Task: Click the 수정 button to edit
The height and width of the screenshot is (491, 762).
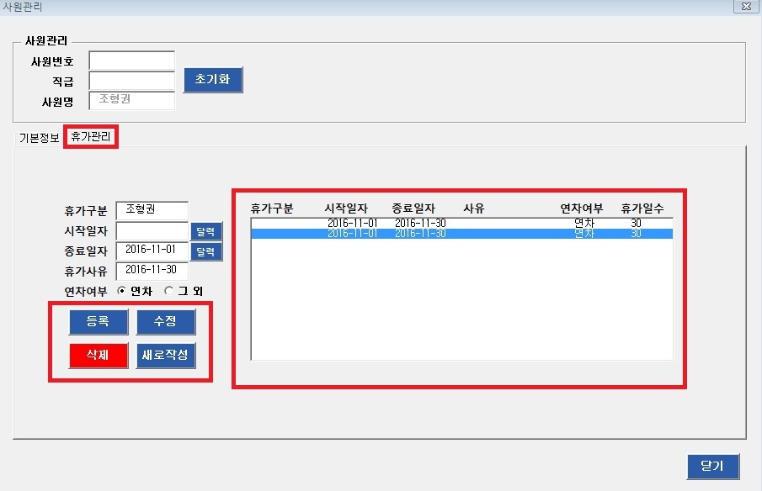Action: pyautogui.click(x=165, y=321)
